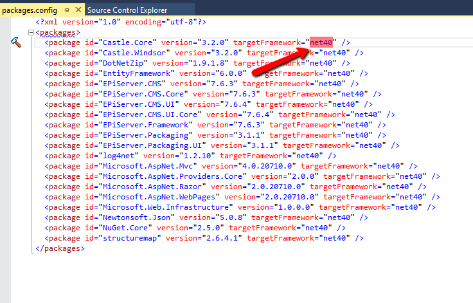Click the opening packages tag
Image resolution: width=473 pixels, height=303 pixels.
(x=58, y=32)
